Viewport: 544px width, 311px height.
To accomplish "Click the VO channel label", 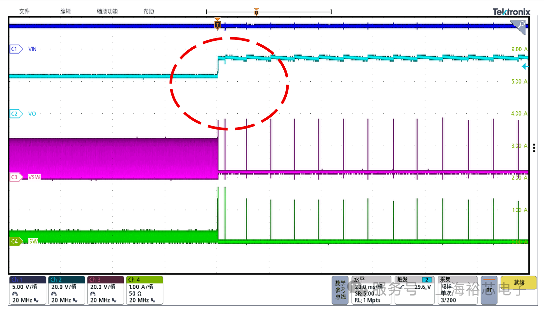I will (x=32, y=114).
